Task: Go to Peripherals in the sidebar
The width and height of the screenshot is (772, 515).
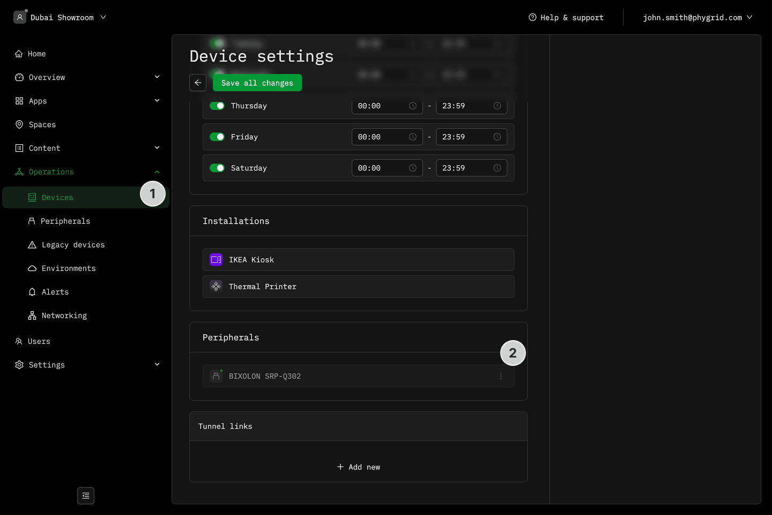Action: (x=65, y=221)
